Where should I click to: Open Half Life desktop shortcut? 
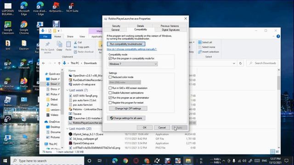[x=8, y=140]
